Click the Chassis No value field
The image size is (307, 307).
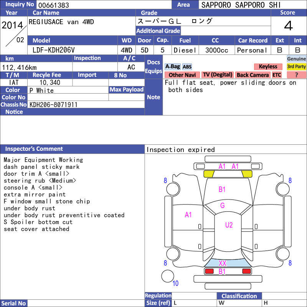(x=86, y=104)
